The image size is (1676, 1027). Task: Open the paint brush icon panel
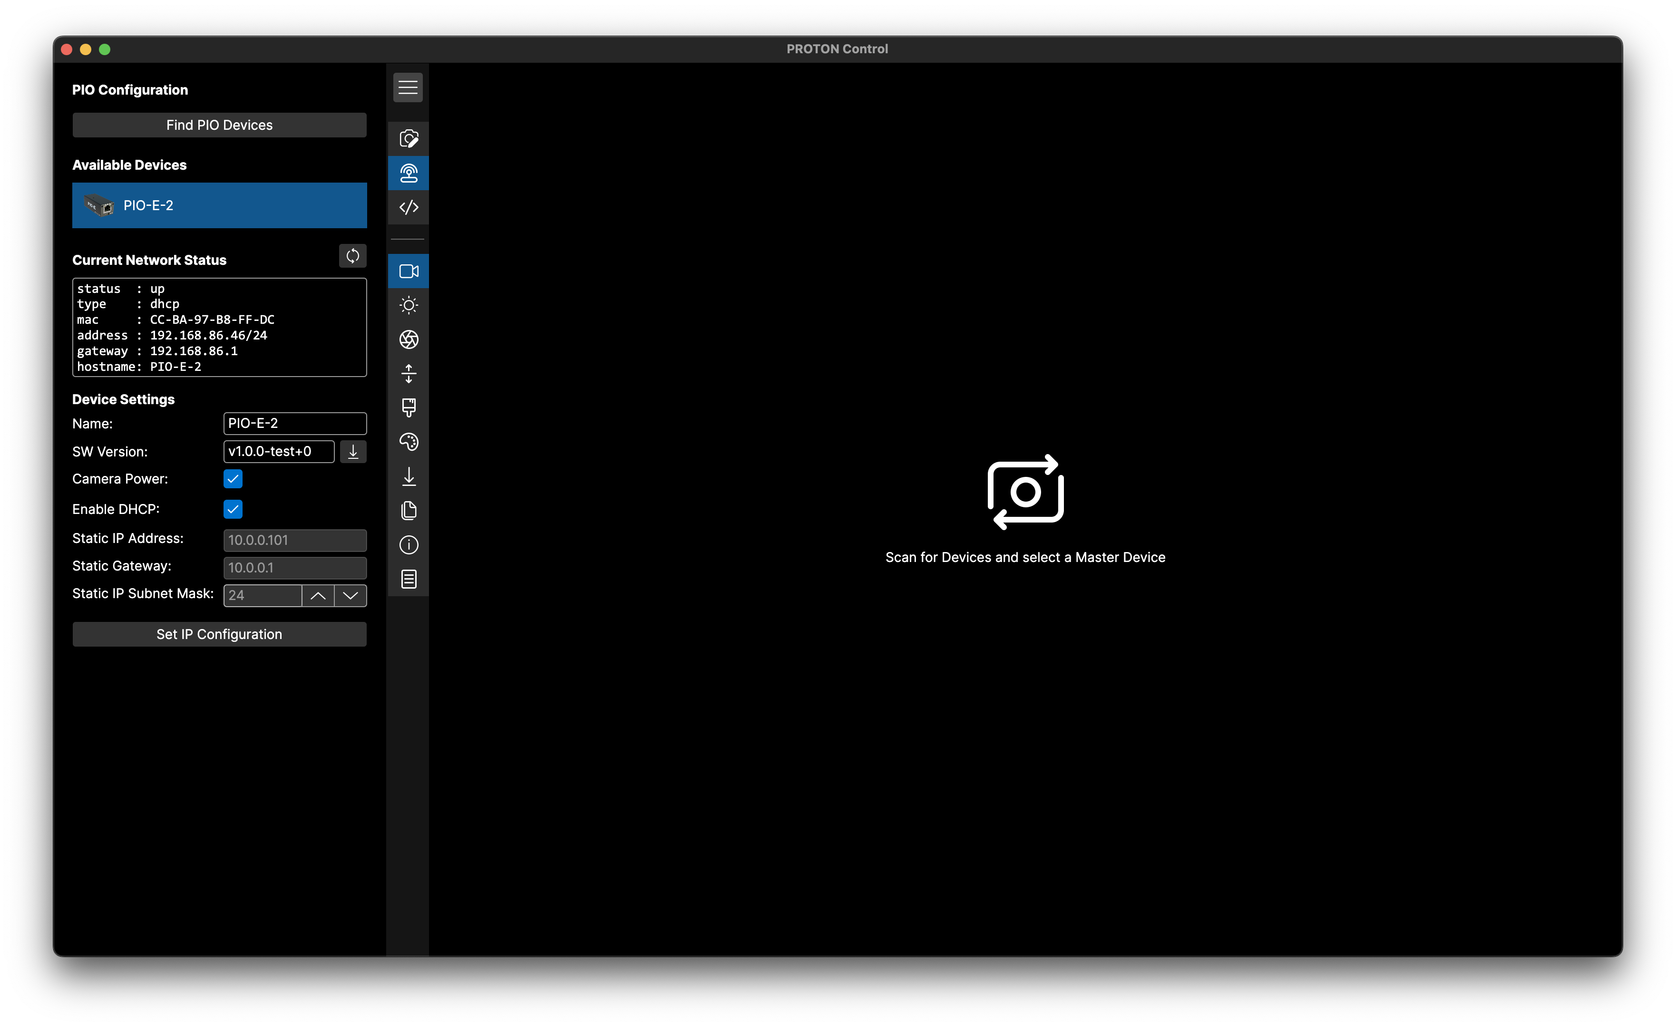(408, 407)
